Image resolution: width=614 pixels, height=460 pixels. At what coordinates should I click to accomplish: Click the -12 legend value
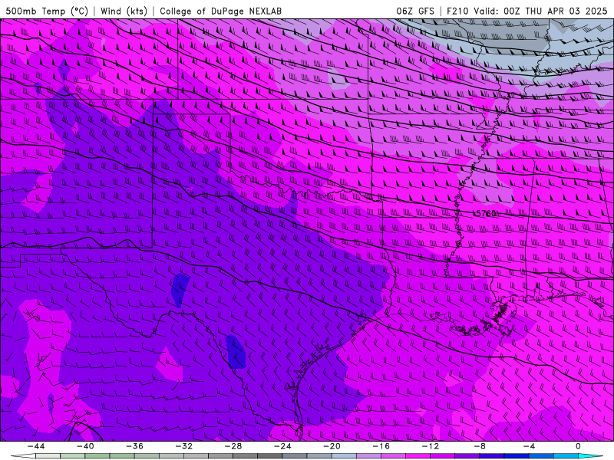pyautogui.click(x=431, y=446)
